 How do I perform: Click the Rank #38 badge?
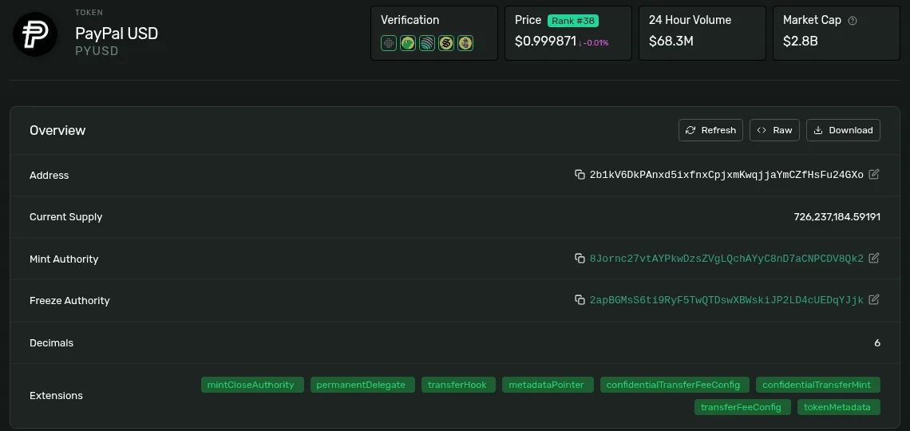[x=573, y=21]
